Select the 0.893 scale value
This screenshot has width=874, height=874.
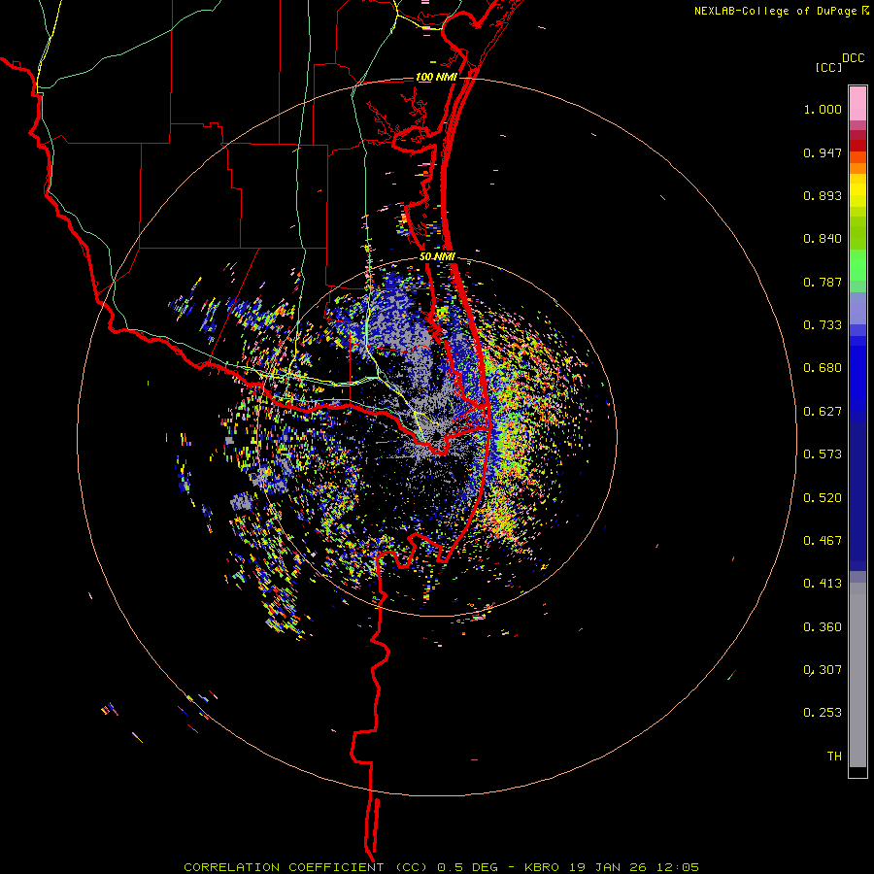pyautogui.click(x=823, y=195)
